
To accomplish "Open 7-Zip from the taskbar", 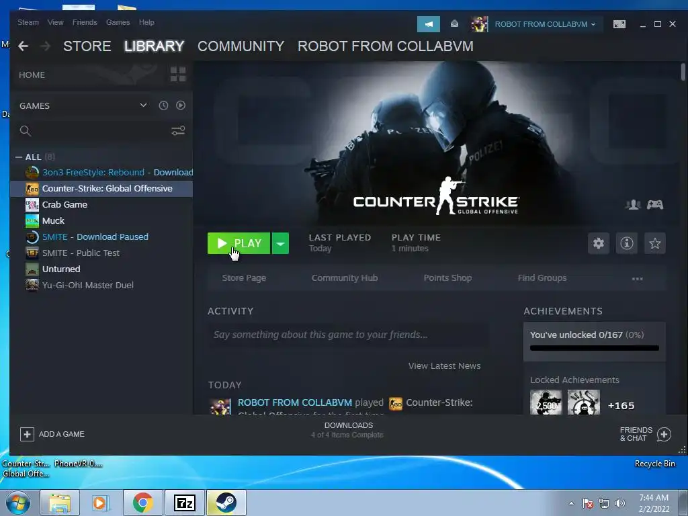I will point(184,503).
